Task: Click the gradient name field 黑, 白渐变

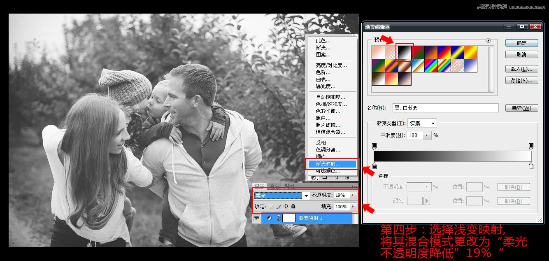Action: (447, 107)
